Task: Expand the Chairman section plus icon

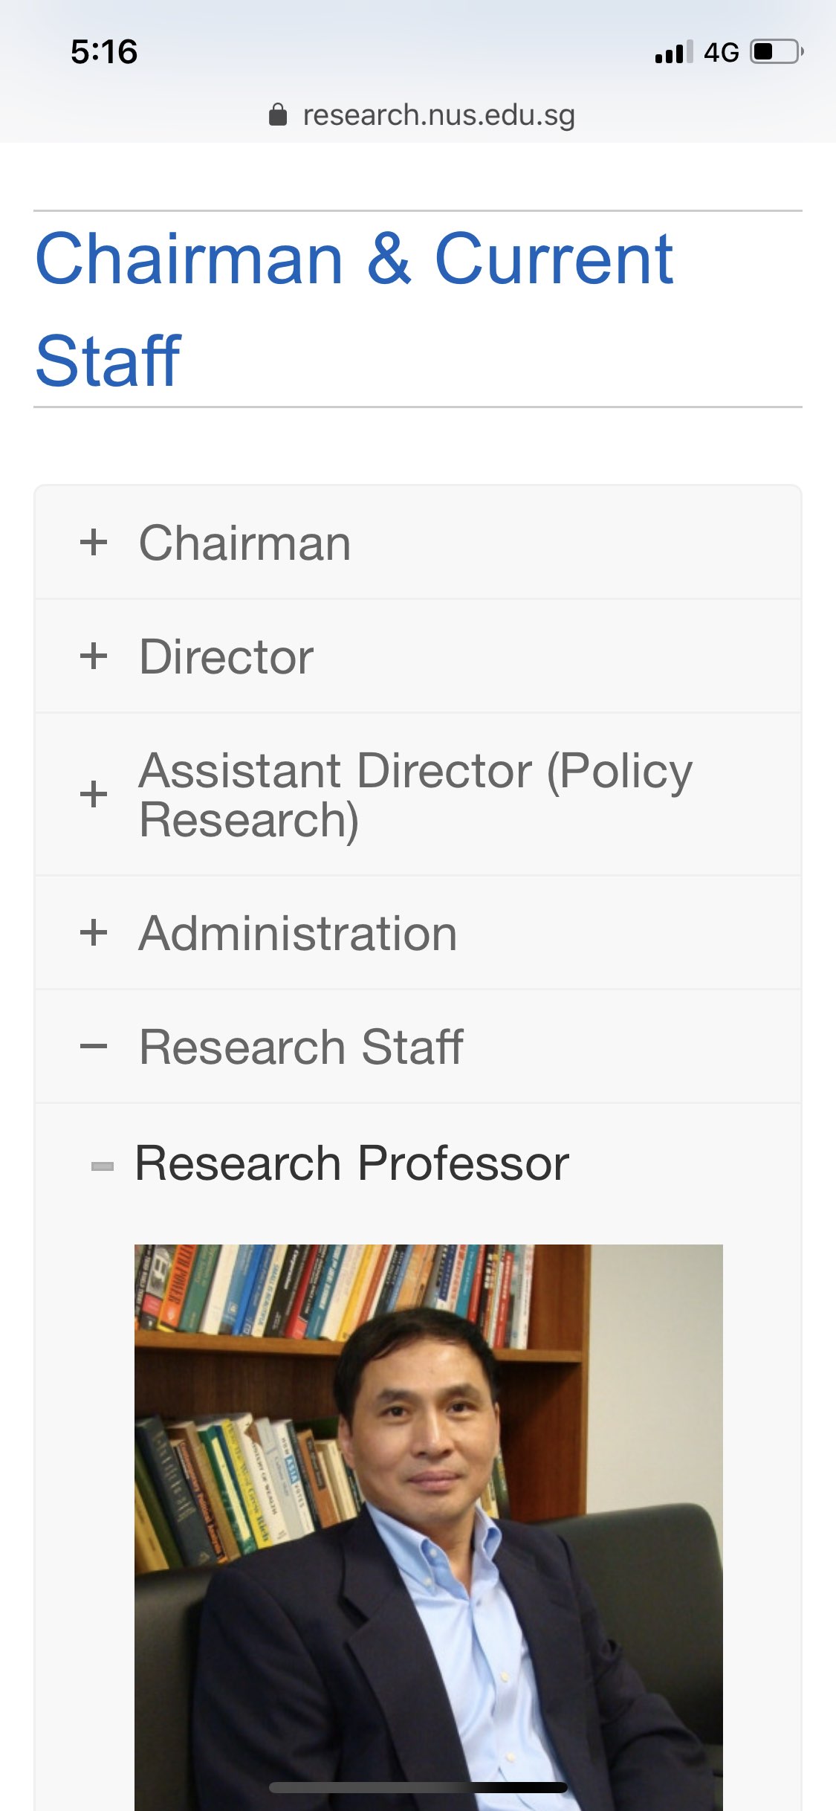Action: [94, 542]
